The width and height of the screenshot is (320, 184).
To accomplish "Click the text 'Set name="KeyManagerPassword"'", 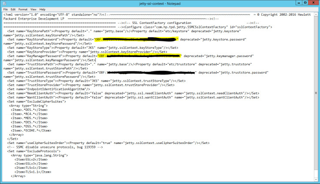I will 35,56.
